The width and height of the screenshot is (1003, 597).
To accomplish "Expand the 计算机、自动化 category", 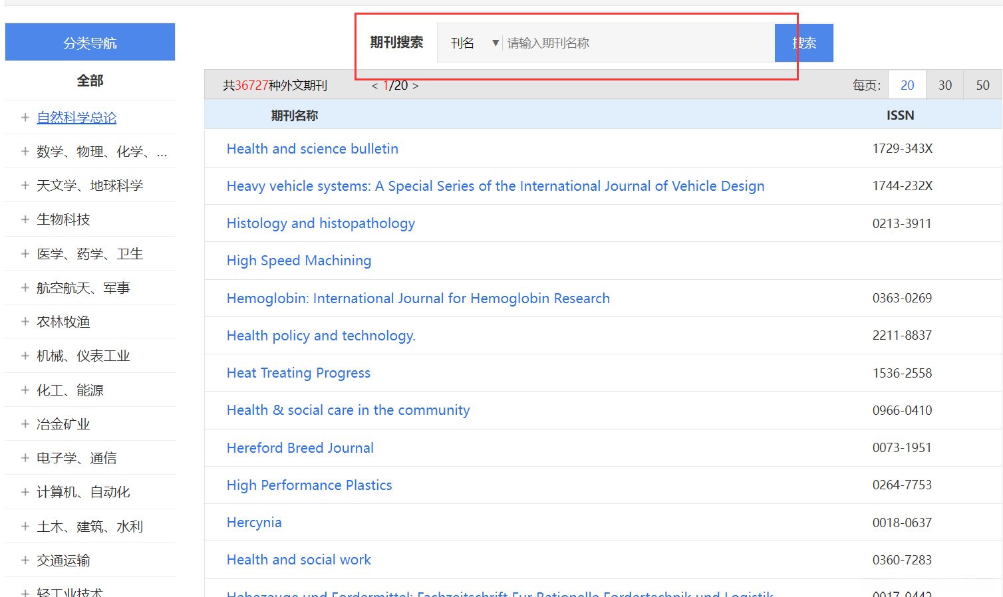I will (25, 492).
